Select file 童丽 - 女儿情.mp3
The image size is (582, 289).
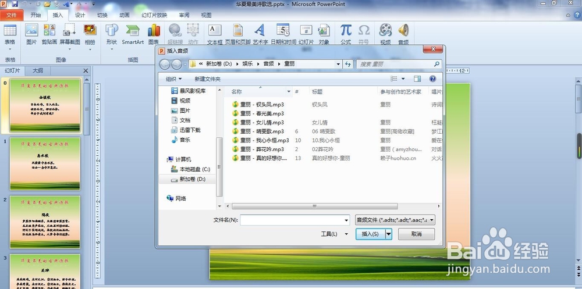coord(262,123)
